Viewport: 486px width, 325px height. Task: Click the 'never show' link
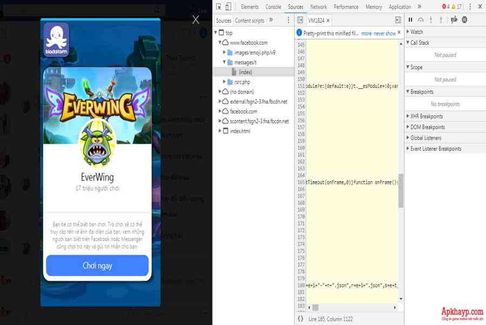pos(384,33)
